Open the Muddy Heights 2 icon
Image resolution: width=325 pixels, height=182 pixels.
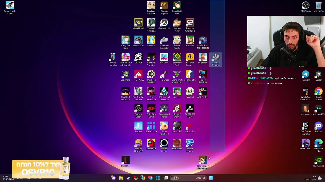pyautogui.click(x=138, y=146)
